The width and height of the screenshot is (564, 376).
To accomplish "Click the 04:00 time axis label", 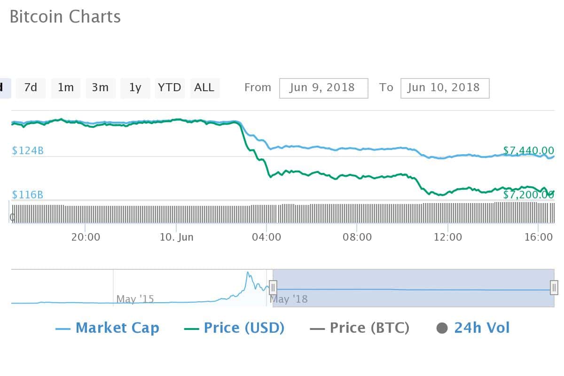I will click(x=267, y=237).
